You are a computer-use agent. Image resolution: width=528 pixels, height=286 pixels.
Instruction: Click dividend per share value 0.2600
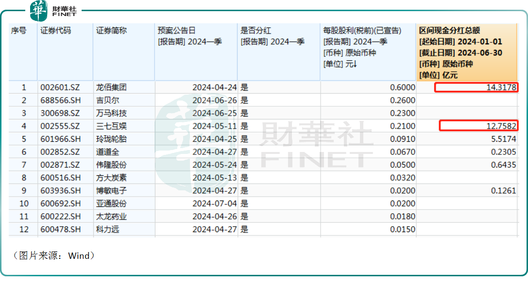point(402,100)
